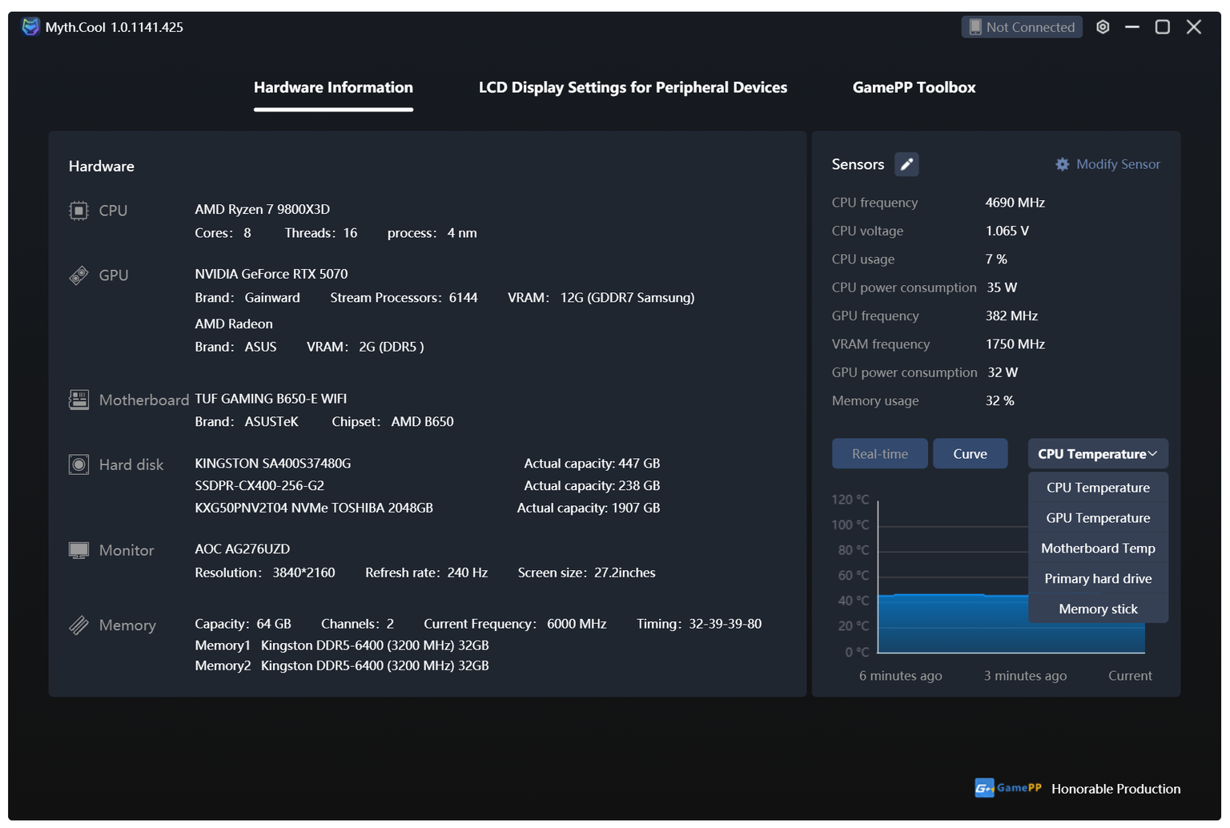Click the device icon in Not Connected badge
The height and width of the screenshot is (828, 1230).
(x=975, y=26)
